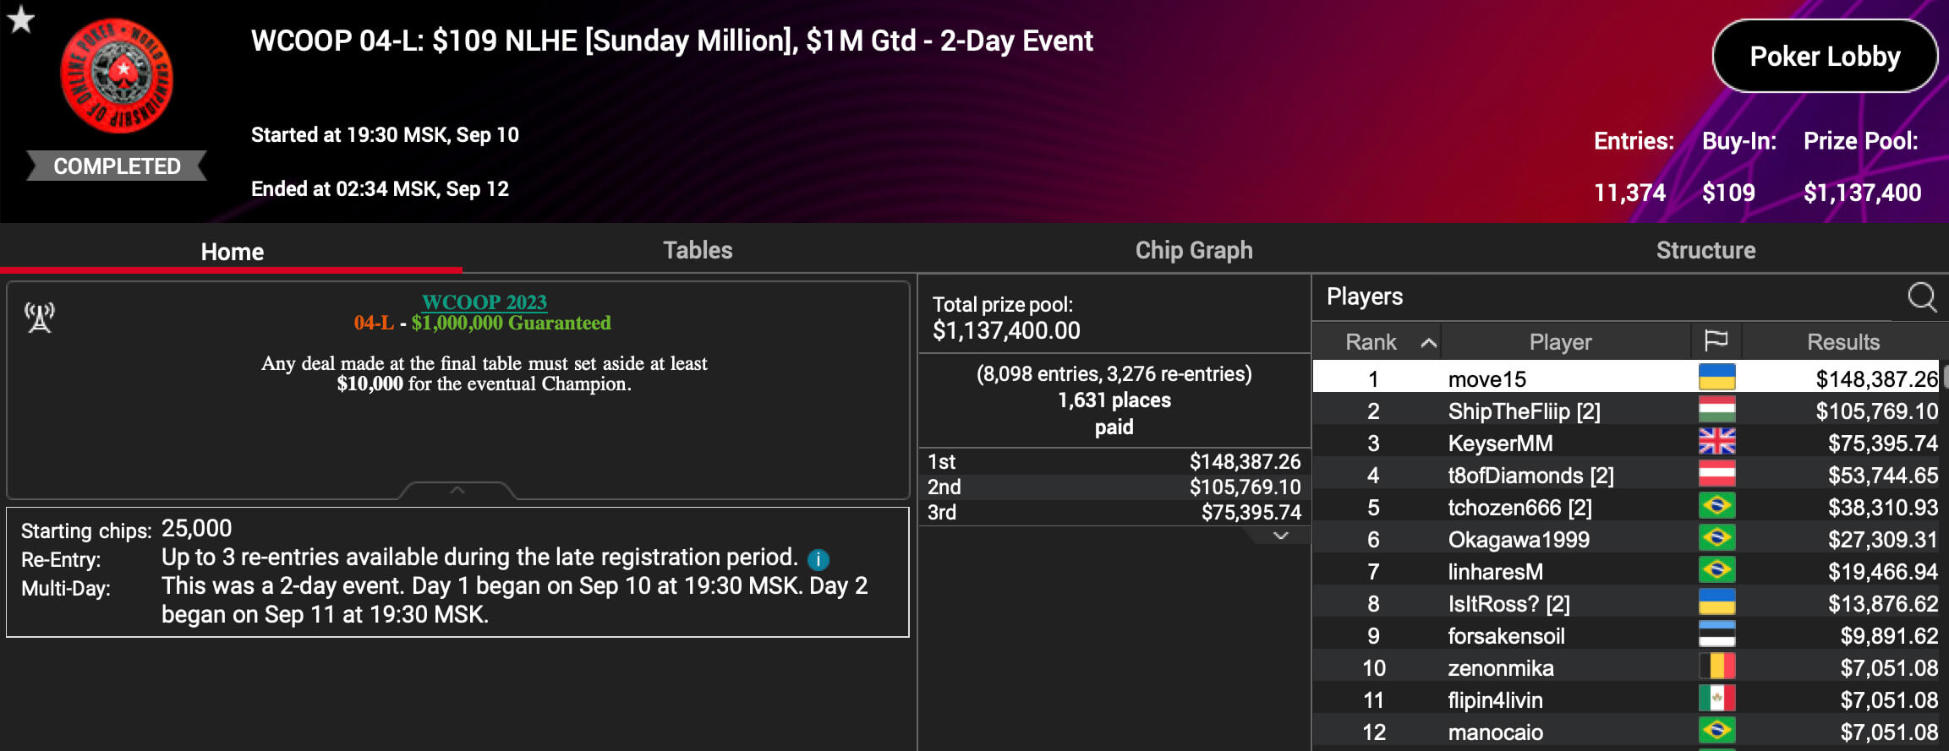Click the favorite star icon
The image size is (1949, 751).
click(x=20, y=19)
